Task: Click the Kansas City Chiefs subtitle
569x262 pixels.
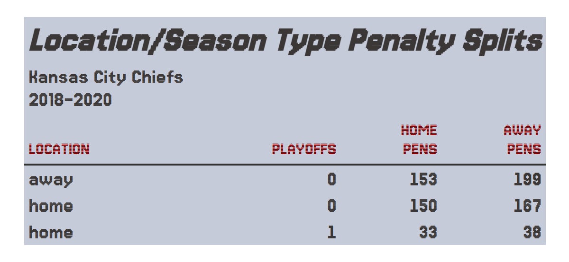Action: click(106, 77)
